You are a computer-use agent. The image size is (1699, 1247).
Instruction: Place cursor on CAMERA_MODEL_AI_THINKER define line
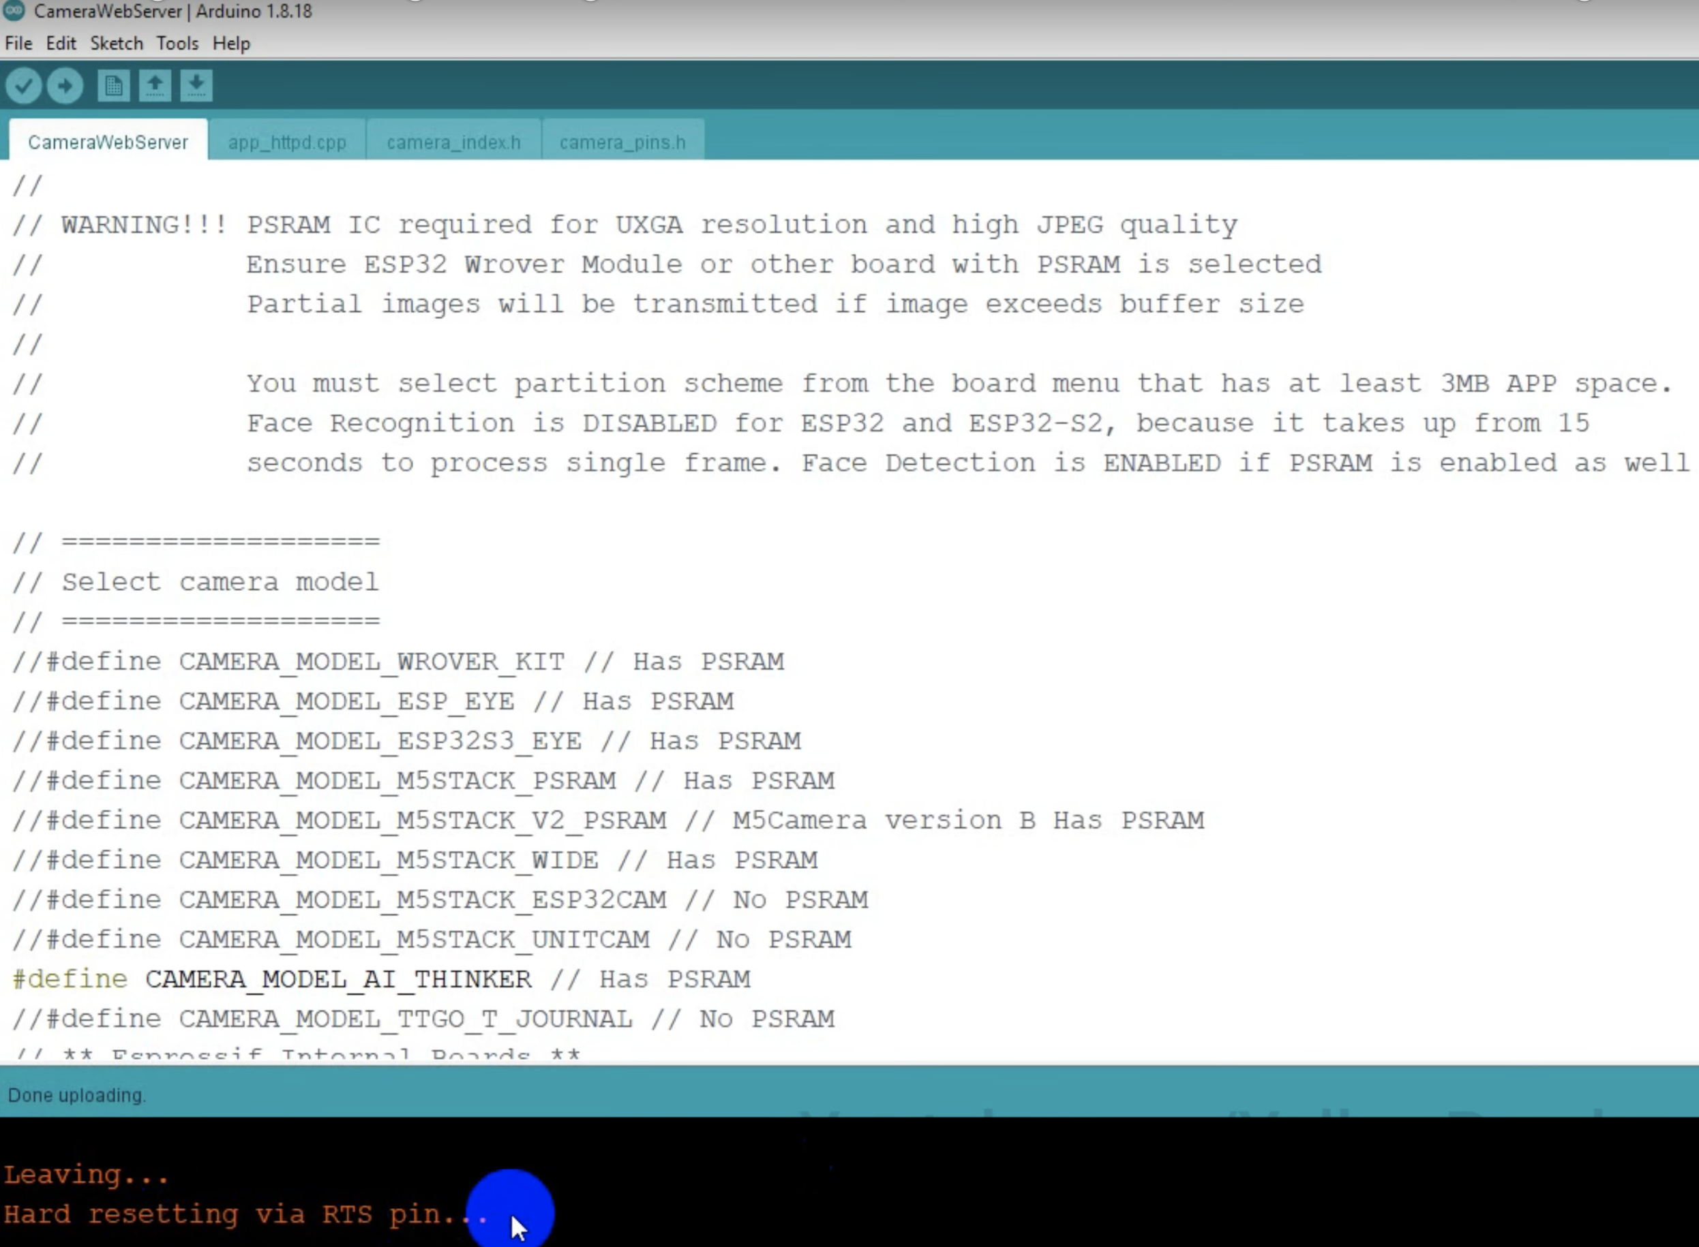coord(337,980)
